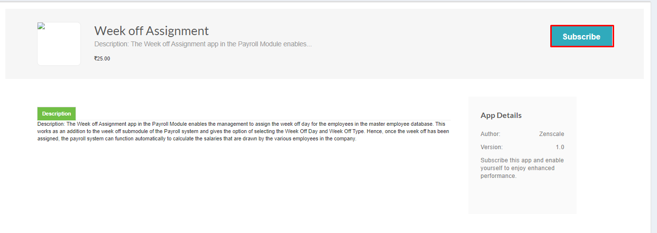Click the vertical scrollbar on the right edge
Image resolution: width=657 pixels, height=233 pixels.
654,117
